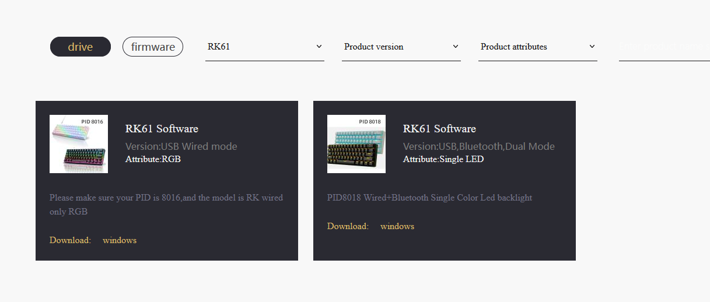
Task: Click the Attribute:RGB label
Action: click(x=153, y=159)
